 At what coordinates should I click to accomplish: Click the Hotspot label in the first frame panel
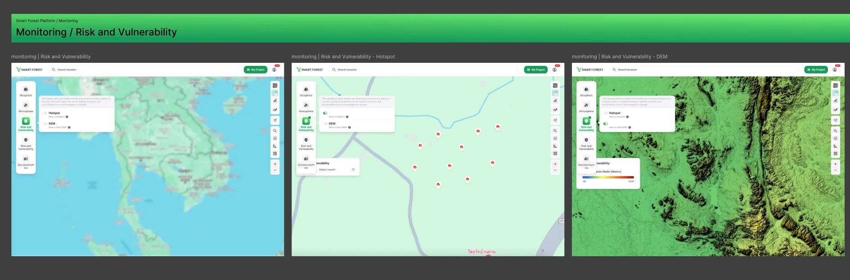pos(54,113)
